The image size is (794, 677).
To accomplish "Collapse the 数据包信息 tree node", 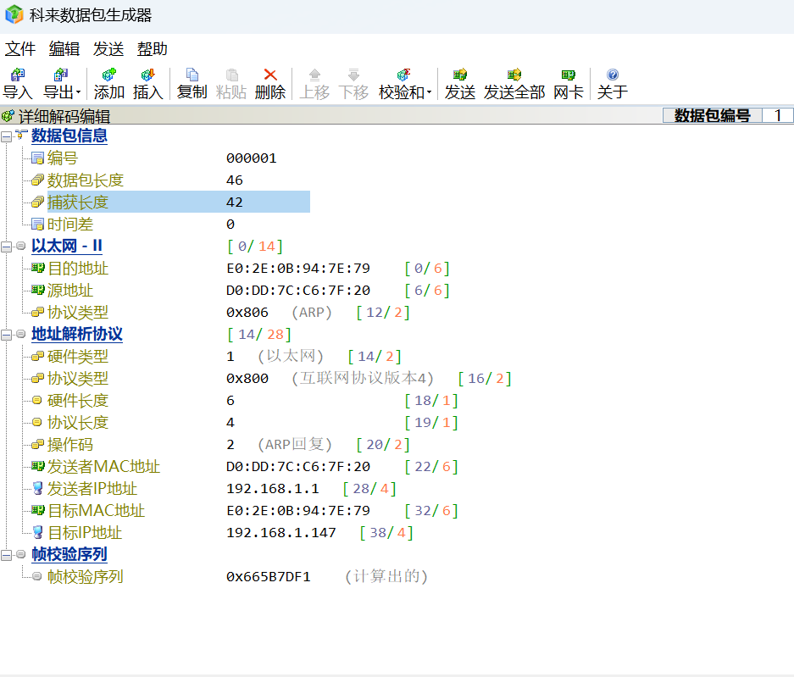I will [7, 136].
